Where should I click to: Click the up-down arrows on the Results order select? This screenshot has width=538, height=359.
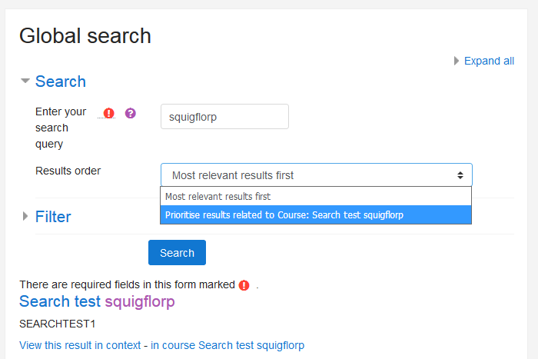click(x=460, y=175)
